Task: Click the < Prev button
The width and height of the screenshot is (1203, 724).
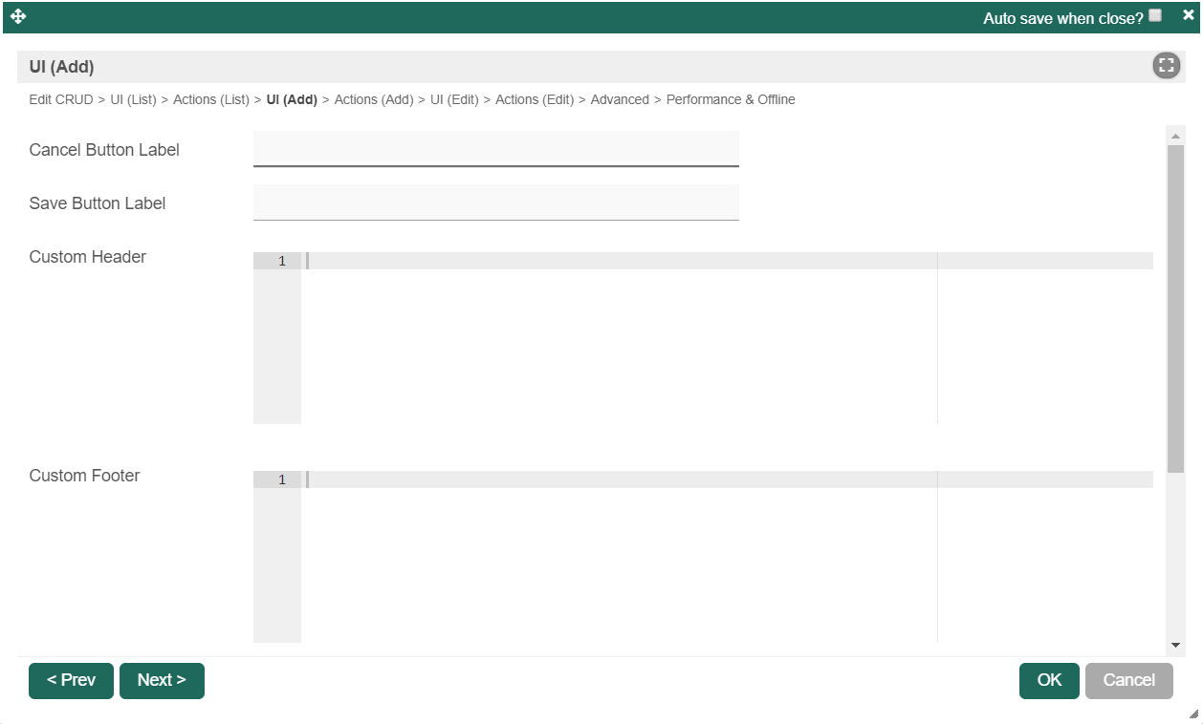Action: [71, 681]
